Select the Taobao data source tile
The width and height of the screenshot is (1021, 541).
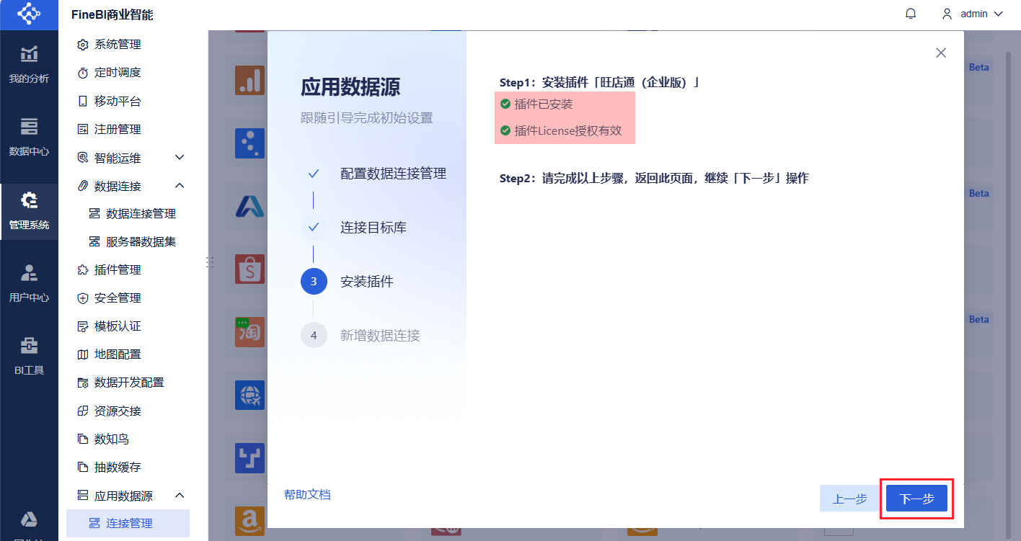249,332
